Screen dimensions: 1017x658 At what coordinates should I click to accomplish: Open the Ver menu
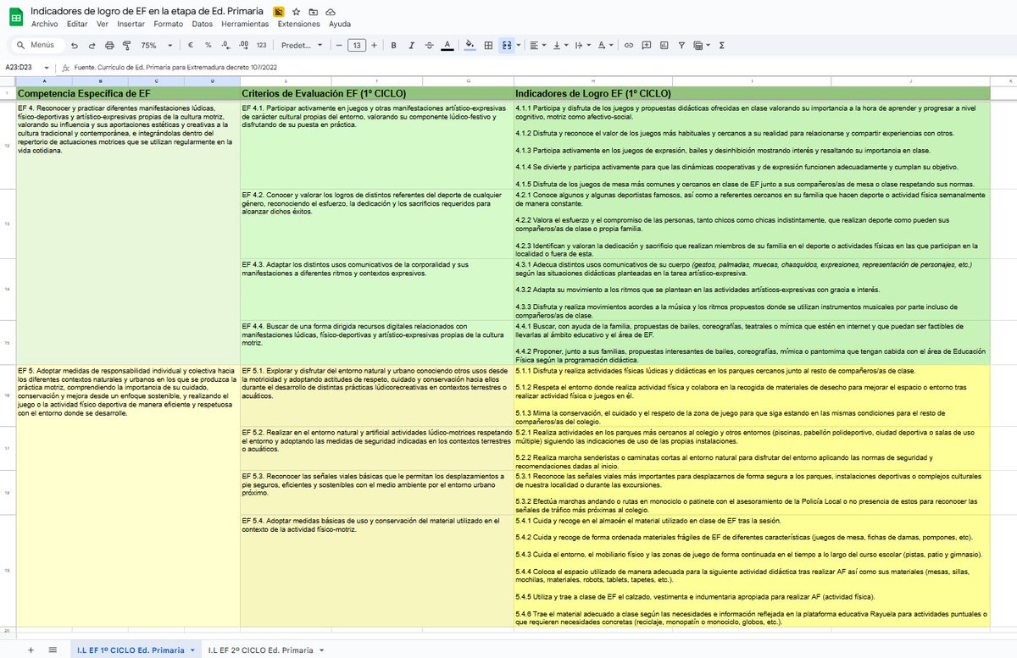103,24
